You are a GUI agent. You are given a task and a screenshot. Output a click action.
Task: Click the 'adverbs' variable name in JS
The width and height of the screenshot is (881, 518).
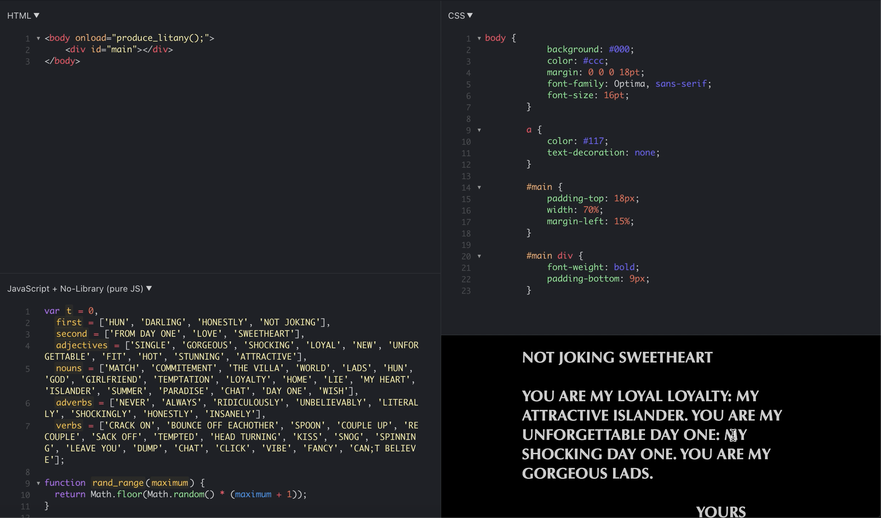pyautogui.click(x=74, y=402)
